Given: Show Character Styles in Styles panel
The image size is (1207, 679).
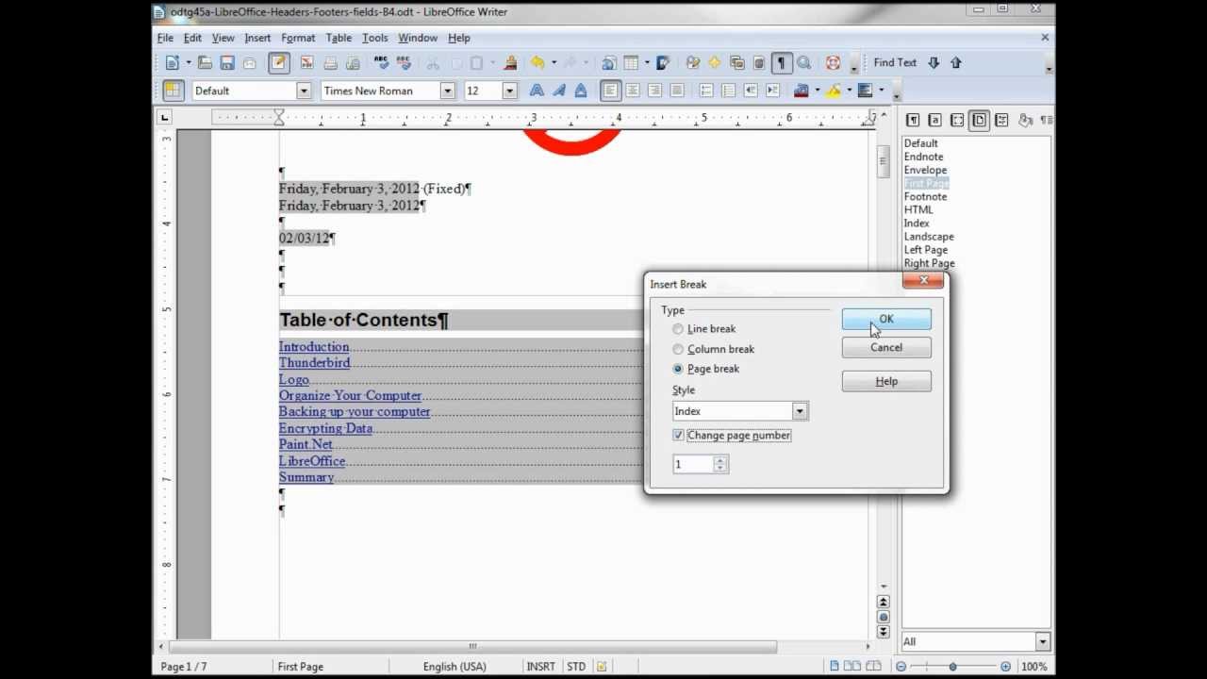Looking at the screenshot, I should point(934,120).
